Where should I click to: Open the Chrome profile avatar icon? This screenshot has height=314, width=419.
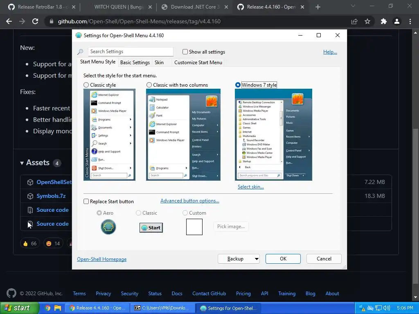[x=397, y=21]
